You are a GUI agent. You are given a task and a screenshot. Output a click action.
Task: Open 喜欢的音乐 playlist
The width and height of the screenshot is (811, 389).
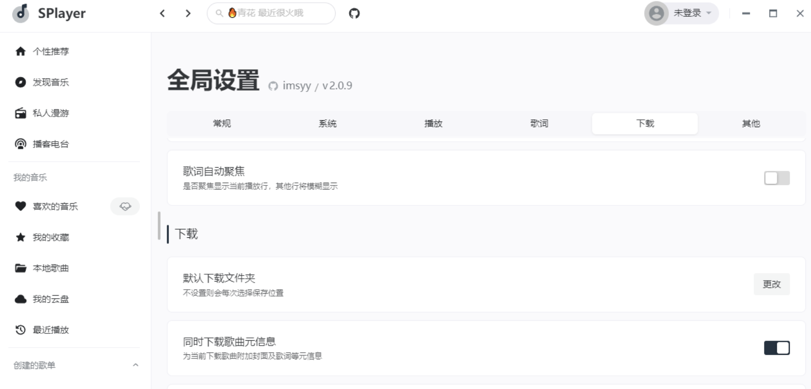(x=55, y=206)
